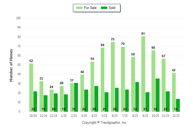Select the 4/25 For Sale bar
This screenshot has height=130, width=193.
click(x=92, y=87)
